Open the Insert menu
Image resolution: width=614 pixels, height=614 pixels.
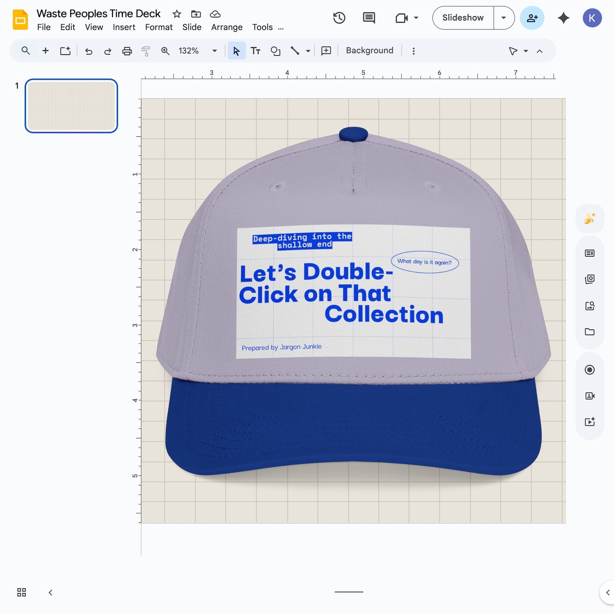tap(124, 27)
